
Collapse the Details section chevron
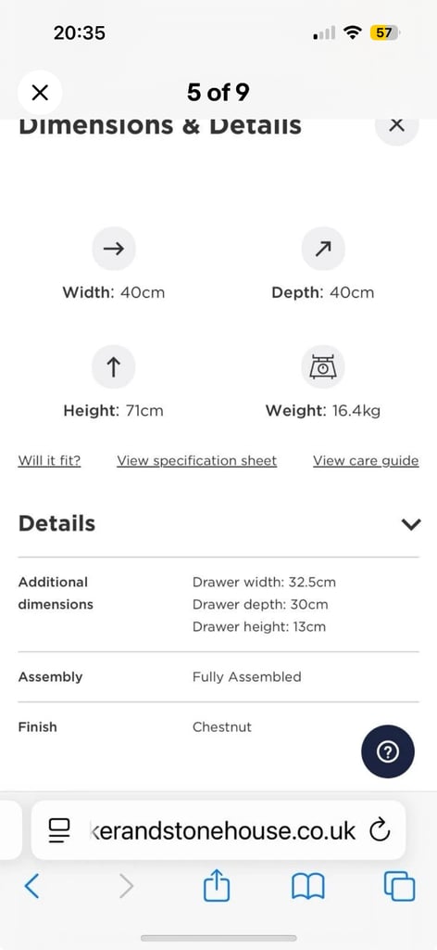[411, 524]
